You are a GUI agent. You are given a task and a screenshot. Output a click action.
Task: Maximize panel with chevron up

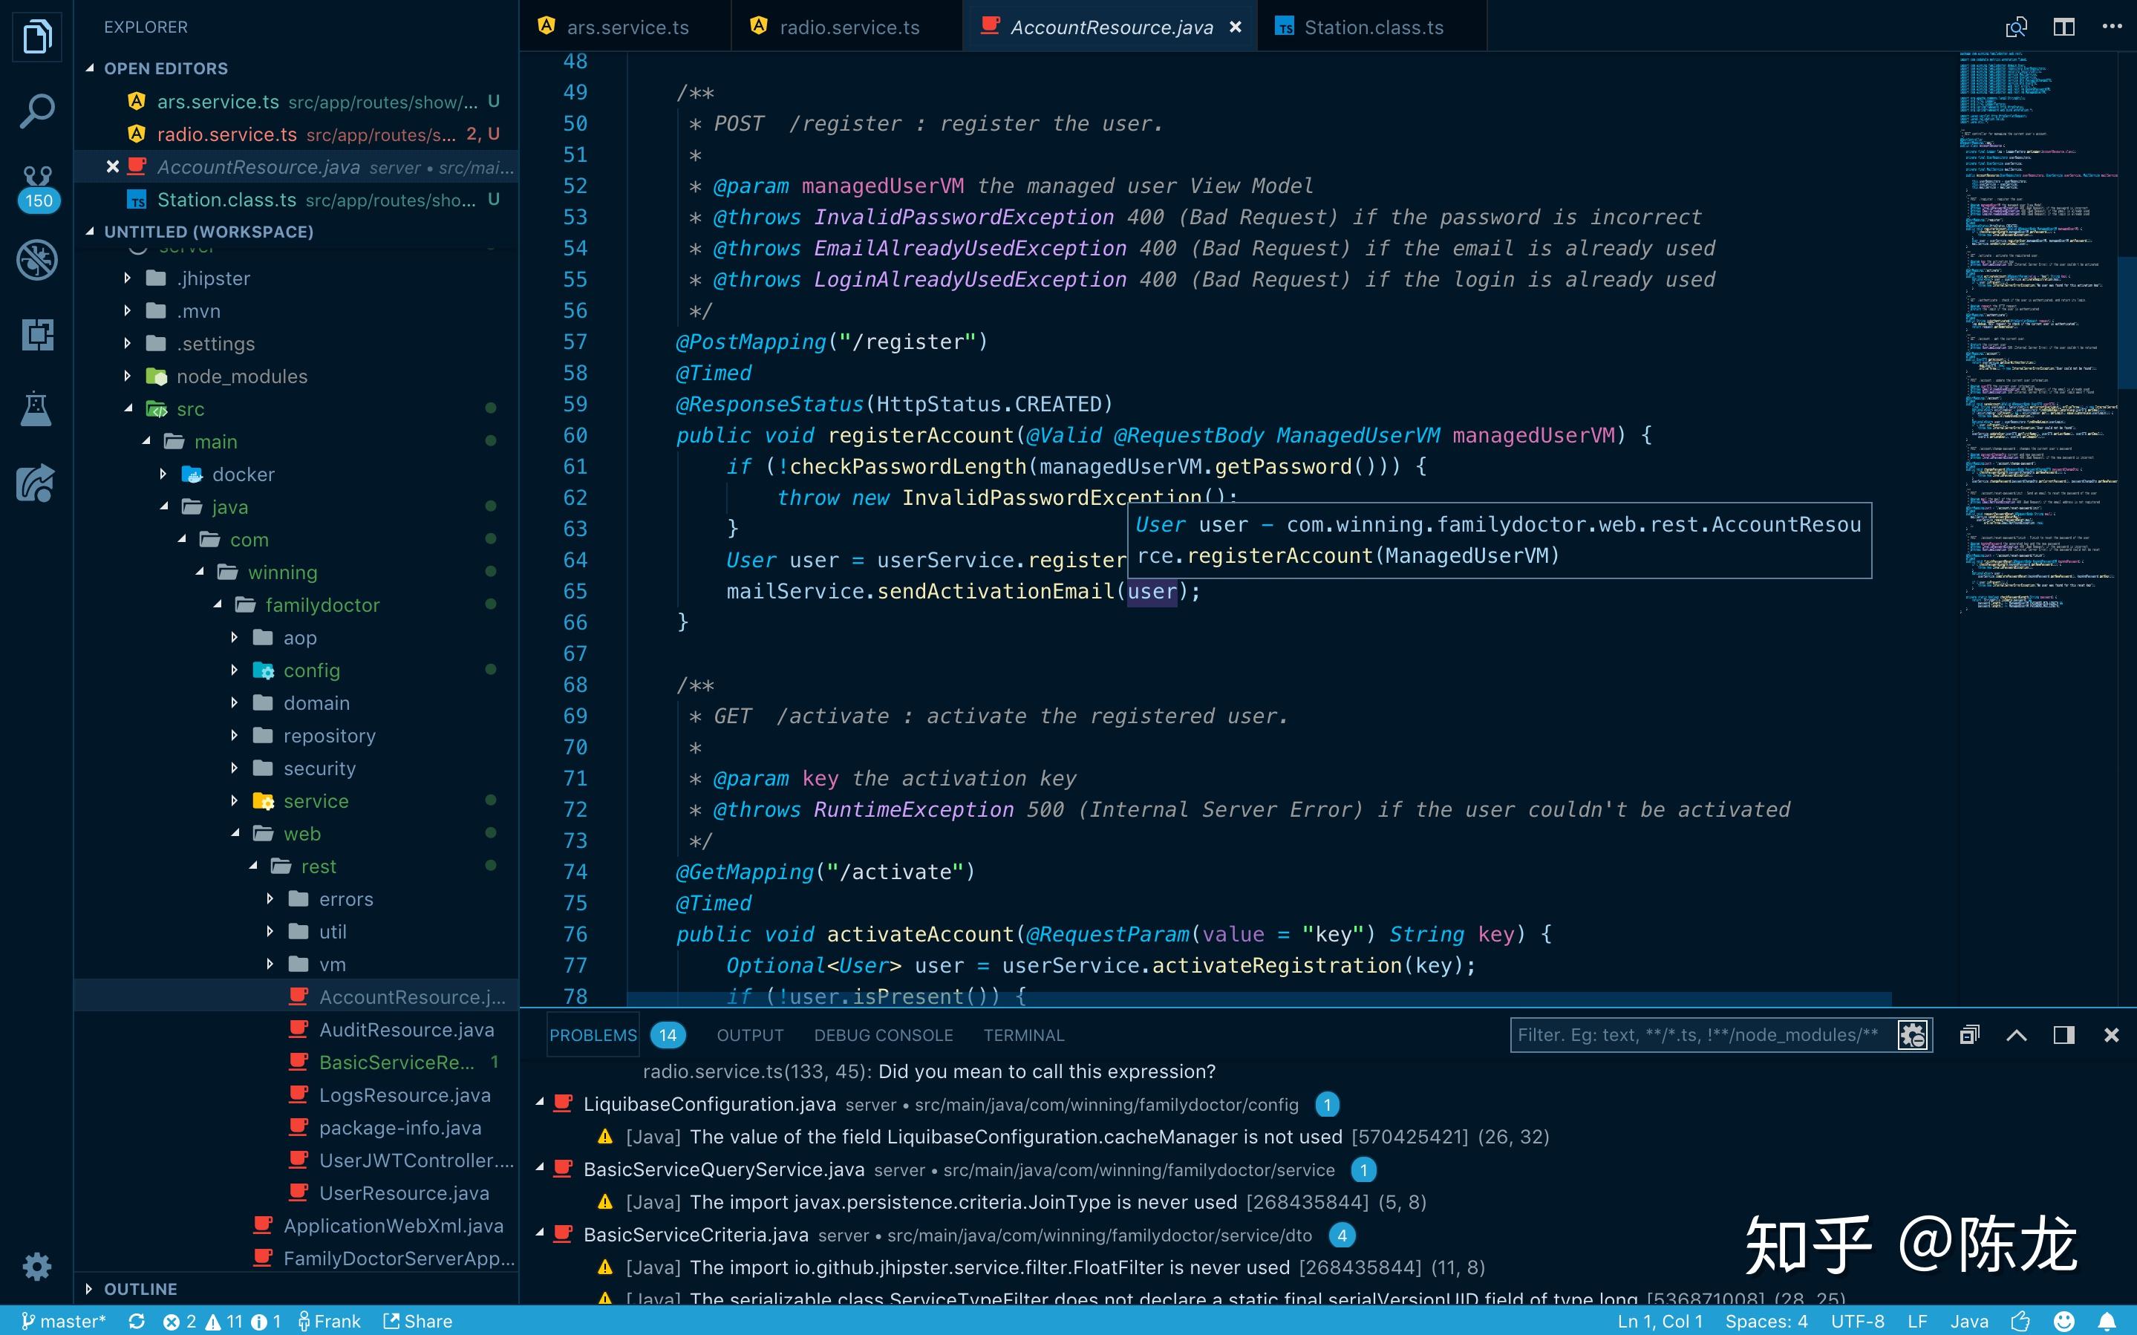2016,1035
